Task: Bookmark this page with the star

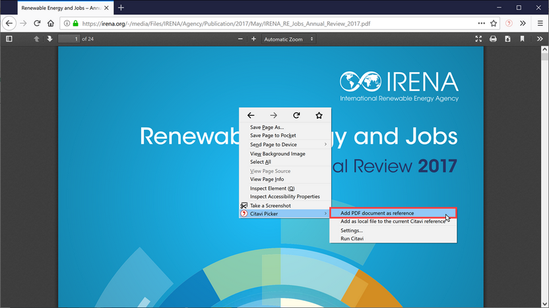Action: [x=494, y=24]
